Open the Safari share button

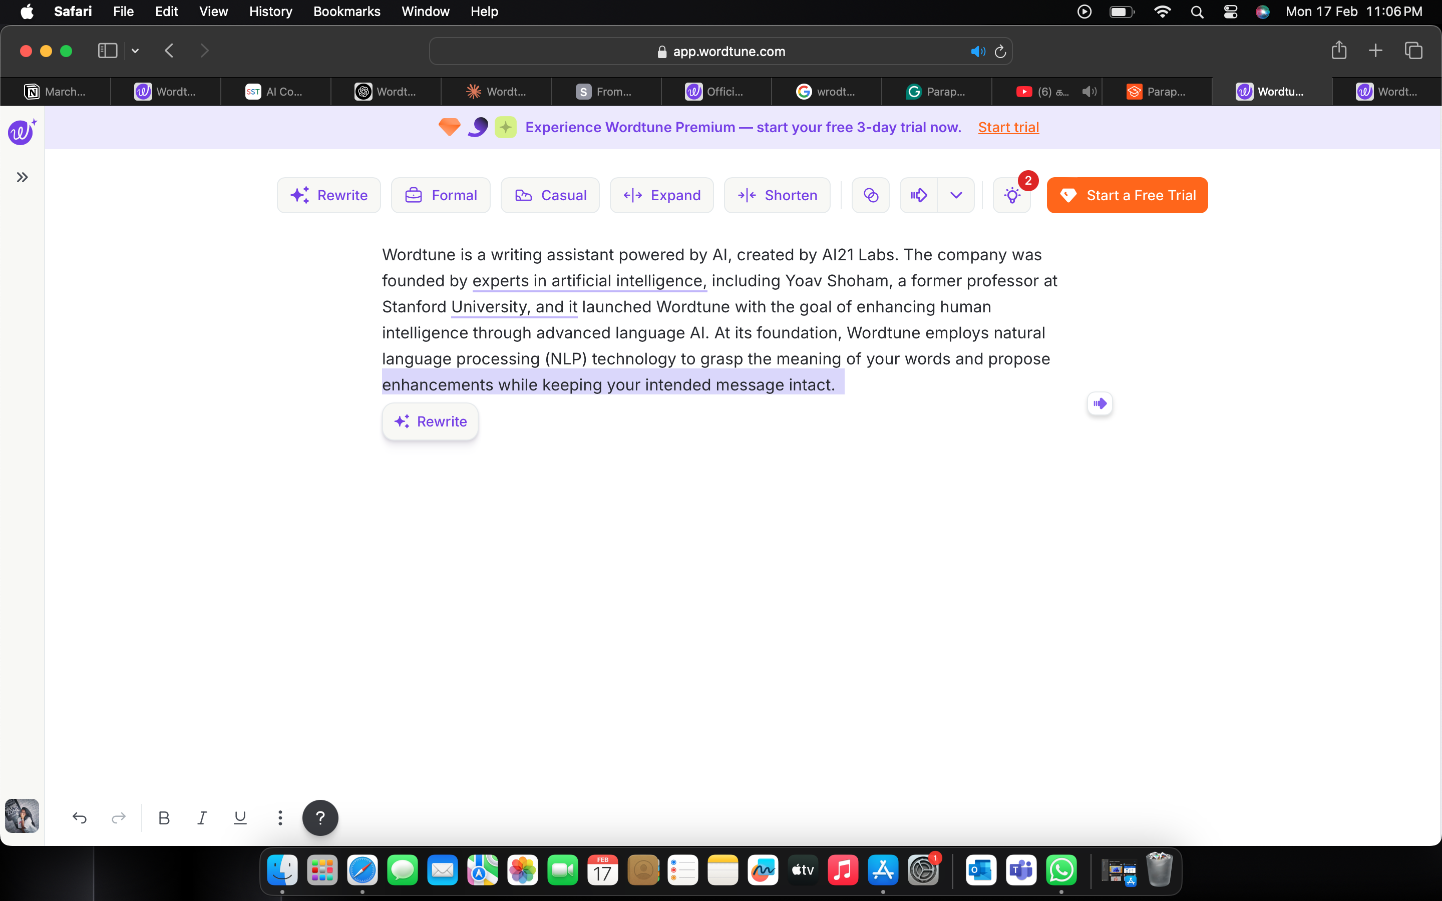pos(1339,50)
